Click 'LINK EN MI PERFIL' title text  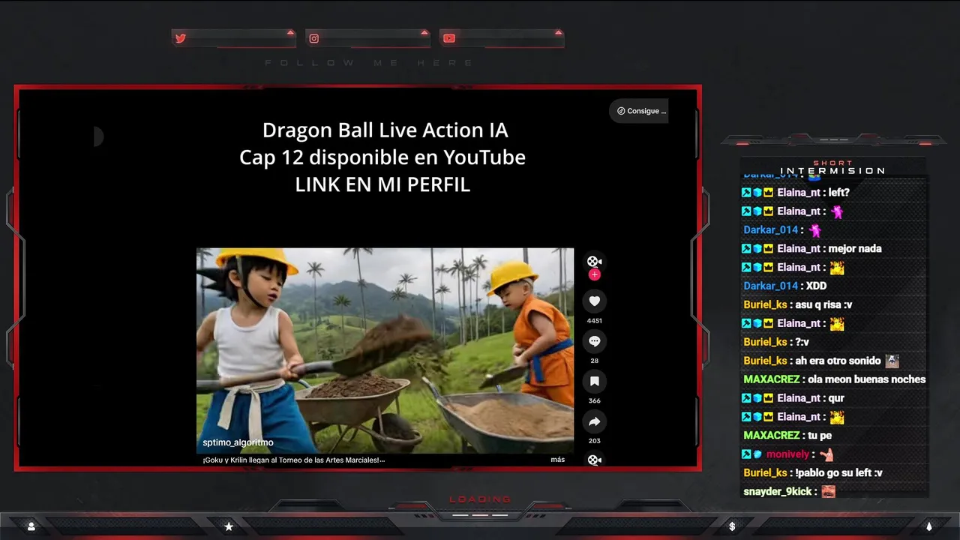tap(382, 185)
